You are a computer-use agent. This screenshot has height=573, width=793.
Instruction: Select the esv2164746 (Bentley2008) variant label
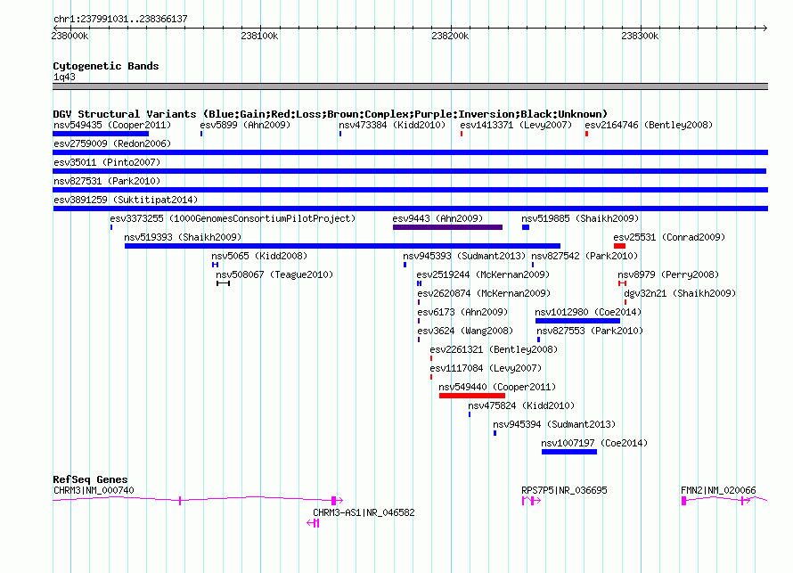[649, 125]
